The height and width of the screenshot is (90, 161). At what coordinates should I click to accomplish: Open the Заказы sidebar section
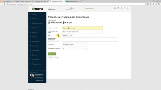coord(34,19)
